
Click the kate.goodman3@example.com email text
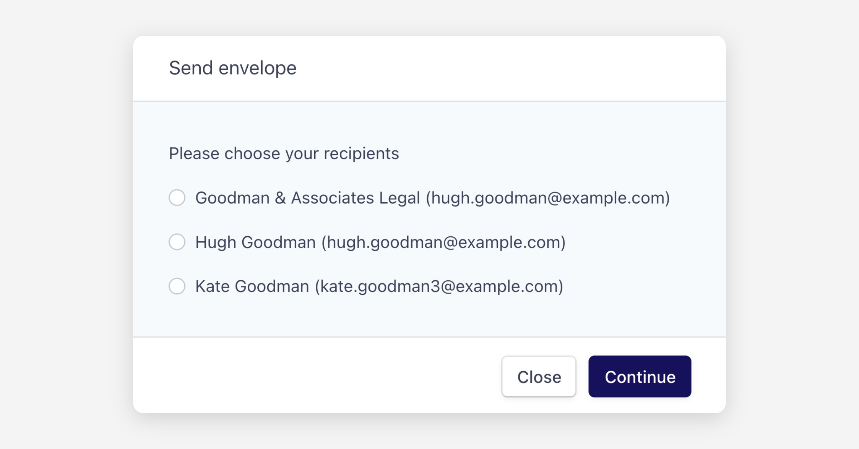tap(439, 286)
